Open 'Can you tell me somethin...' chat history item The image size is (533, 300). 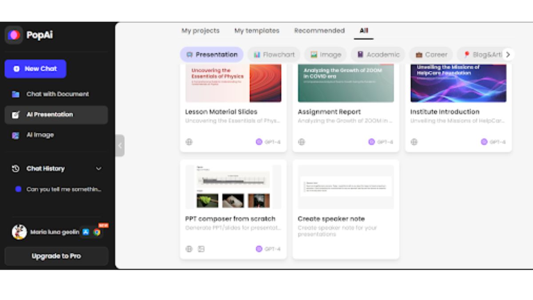point(64,189)
